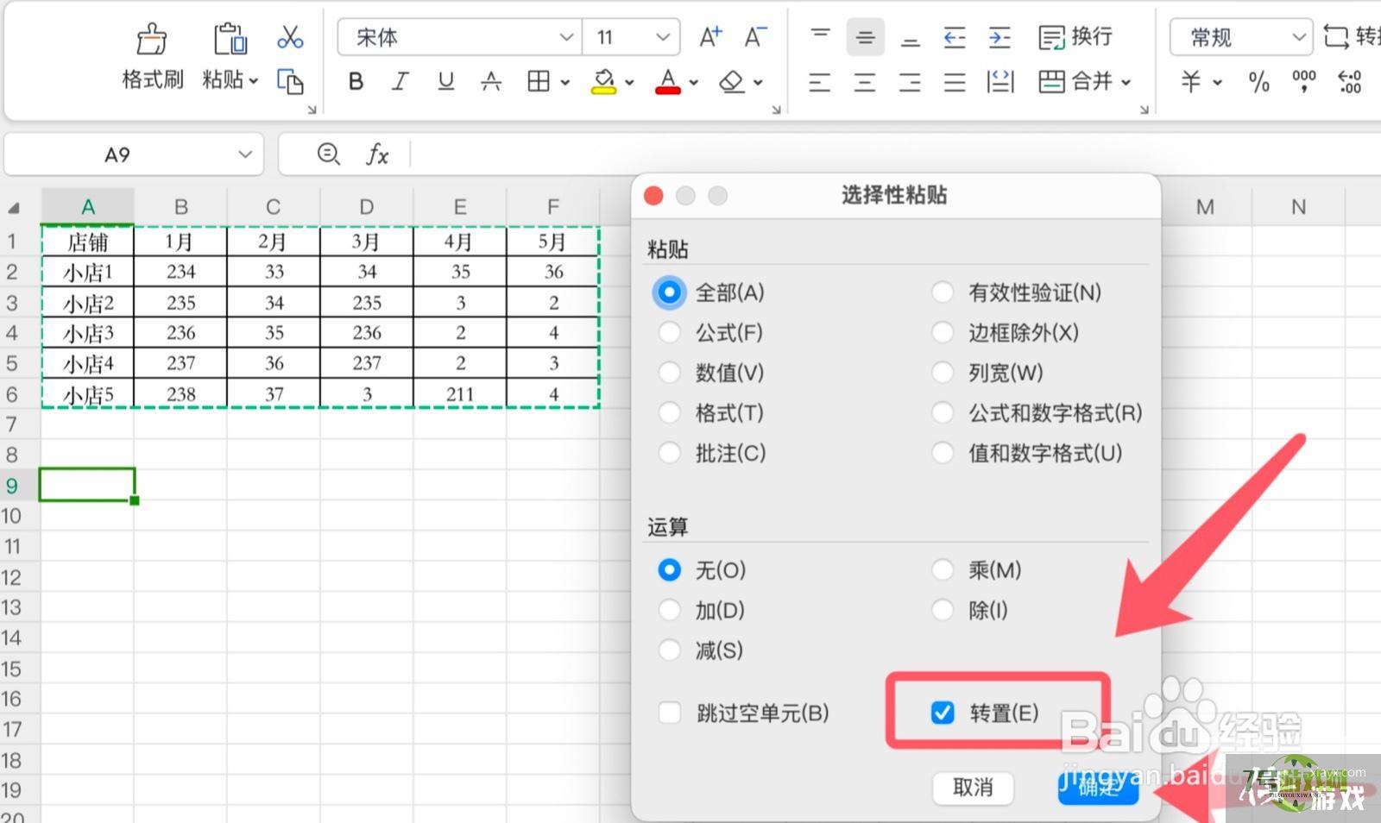Viewport: 1381px width, 823px height.
Task: Toggle 跳过空单元(B) checkbox
Action: click(670, 713)
